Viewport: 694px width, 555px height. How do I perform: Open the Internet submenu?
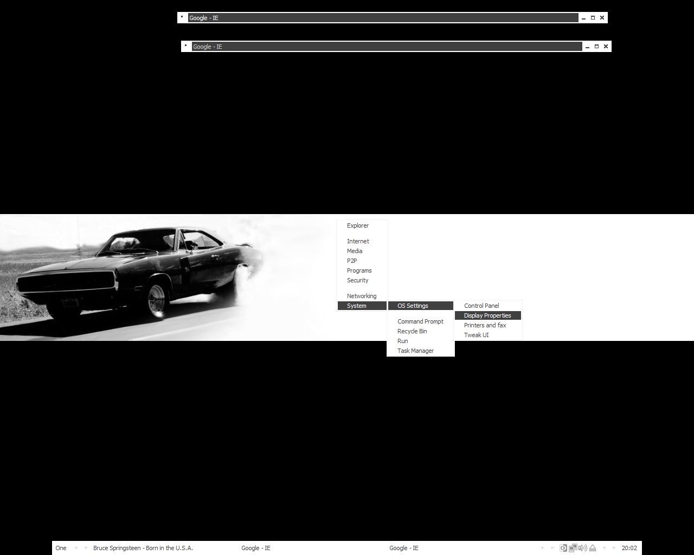pyautogui.click(x=362, y=241)
